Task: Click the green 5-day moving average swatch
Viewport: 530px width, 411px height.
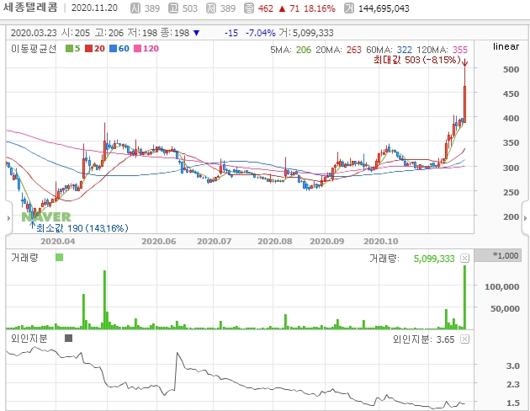Action: [69, 49]
